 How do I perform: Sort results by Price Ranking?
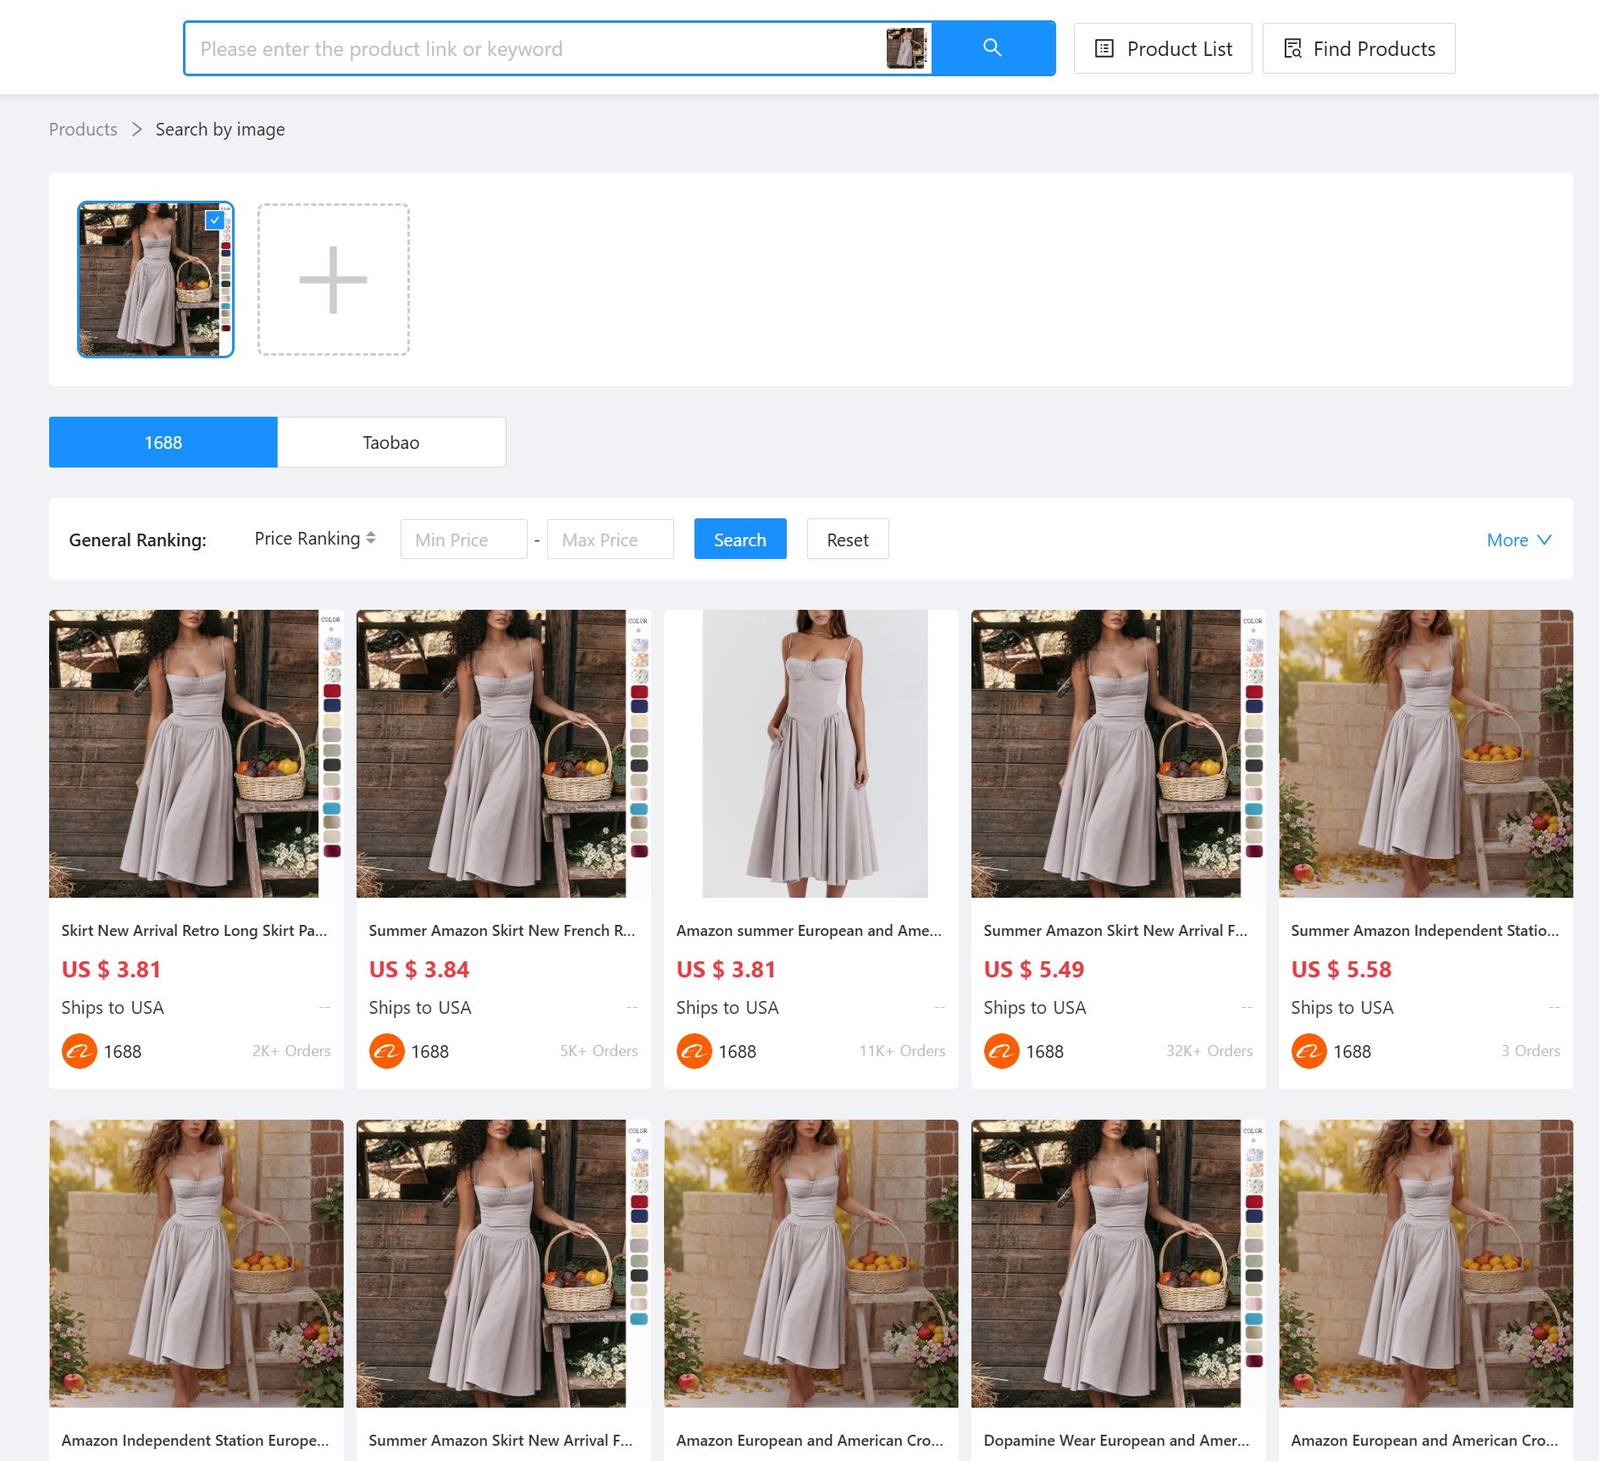[315, 539]
